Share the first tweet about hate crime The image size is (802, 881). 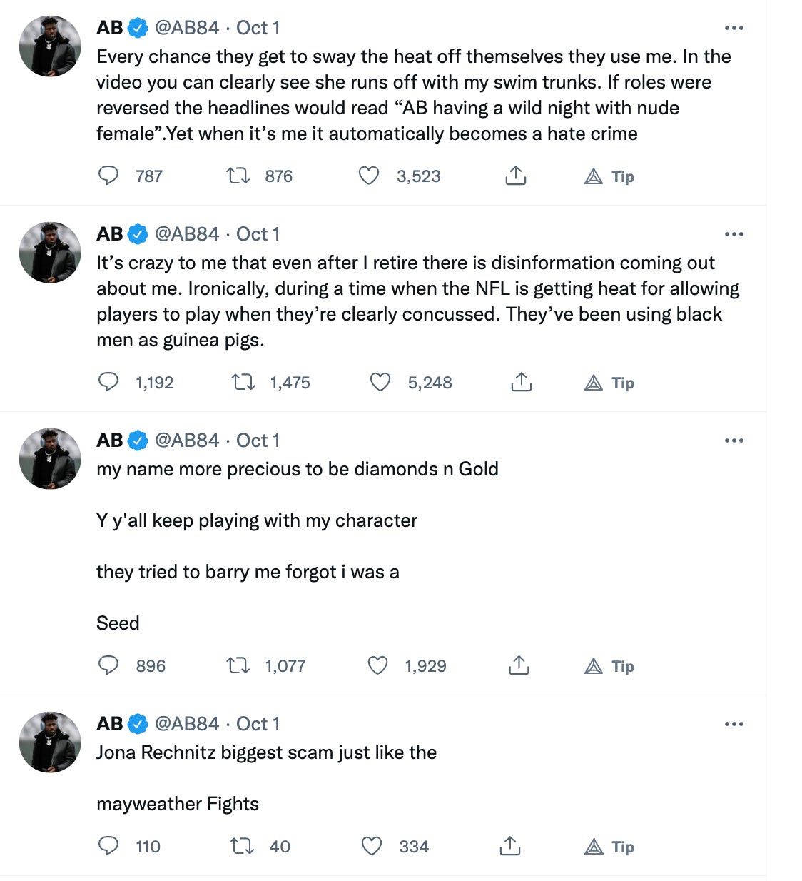point(515,176)
